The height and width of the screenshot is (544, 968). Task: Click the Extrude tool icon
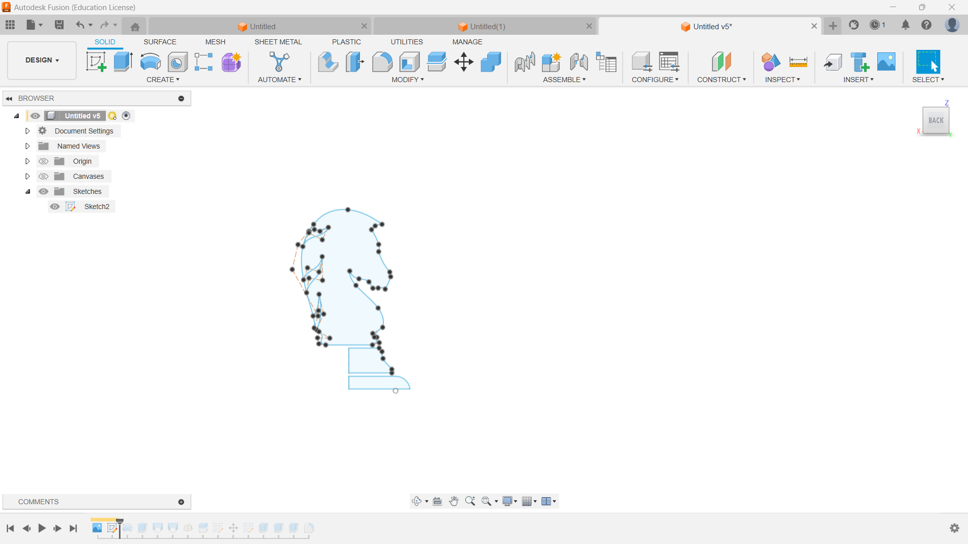123,62
